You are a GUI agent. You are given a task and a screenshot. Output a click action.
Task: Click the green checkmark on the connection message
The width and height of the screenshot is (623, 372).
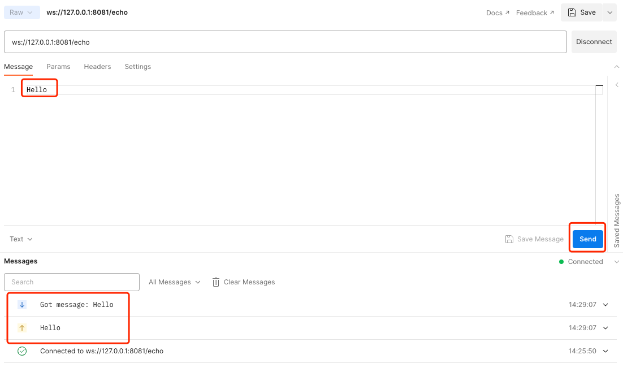click(21, 351)
